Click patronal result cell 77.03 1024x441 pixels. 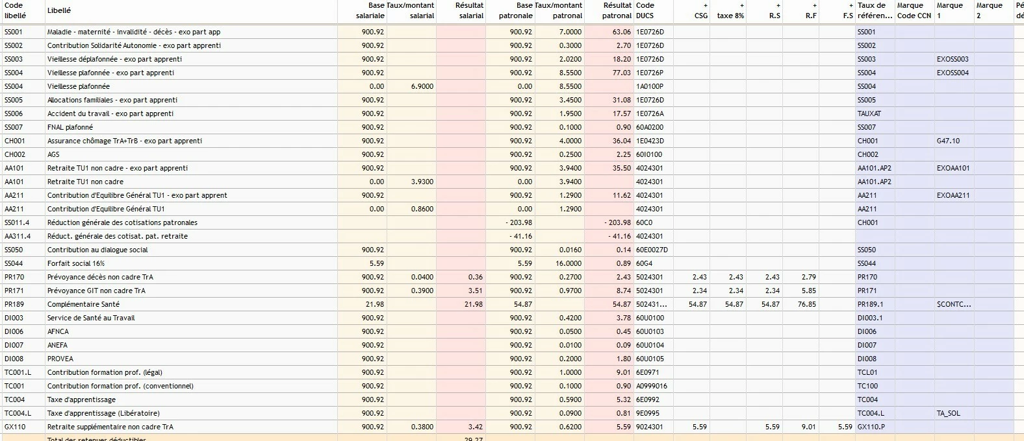point(609,73)
